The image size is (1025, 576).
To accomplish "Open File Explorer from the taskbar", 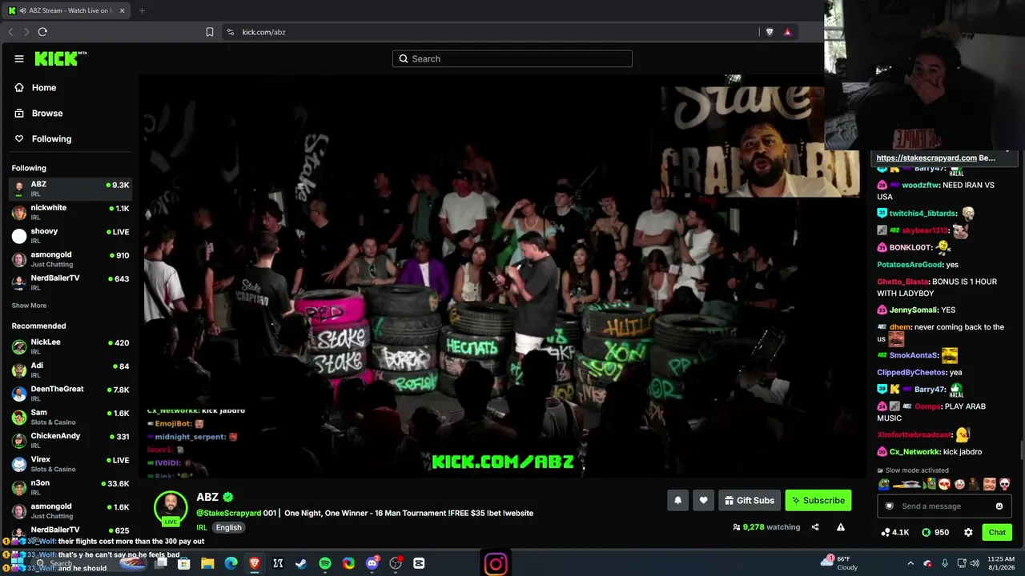I will 207,563.
